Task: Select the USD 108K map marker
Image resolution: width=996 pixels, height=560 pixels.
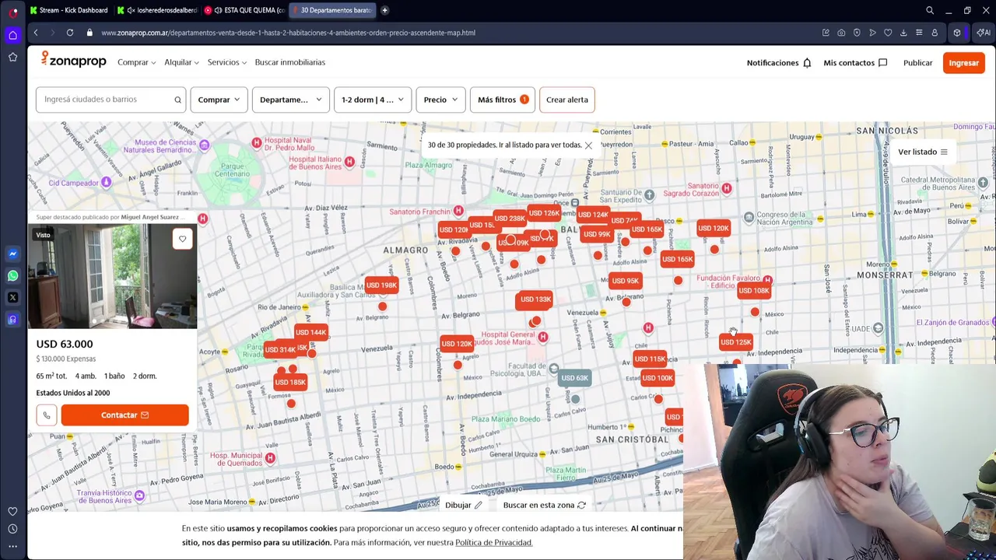Action: [x=753, y=291]
